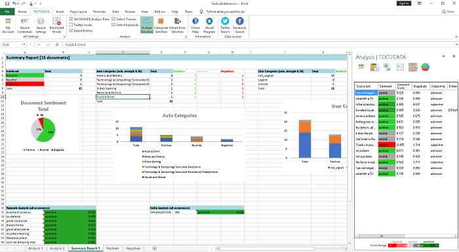Open Positives sheet tab
This screenshot has height=252, width=459.
(x=113, y=249)
